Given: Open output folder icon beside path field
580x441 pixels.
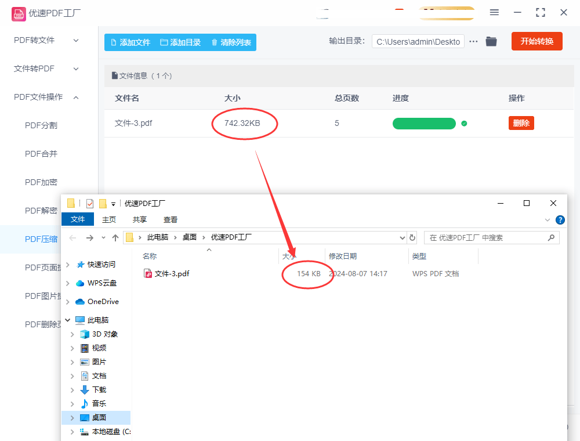Looking at the screenshot, I should [491, 41].
